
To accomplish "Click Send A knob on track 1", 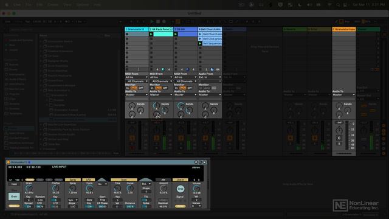I will tap(132, 106).
